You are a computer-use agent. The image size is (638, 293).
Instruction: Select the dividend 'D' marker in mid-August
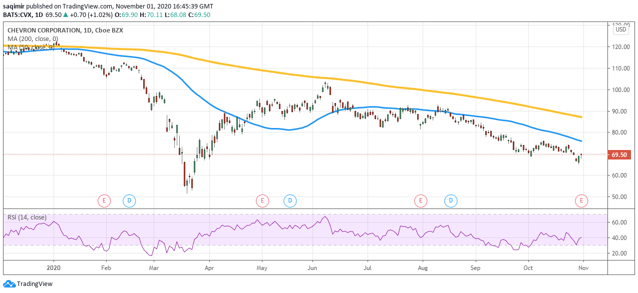pyautogui.click(x=451, y=201)
